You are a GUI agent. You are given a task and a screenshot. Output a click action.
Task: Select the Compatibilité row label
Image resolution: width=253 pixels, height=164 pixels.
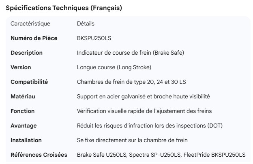pos(29,82)
